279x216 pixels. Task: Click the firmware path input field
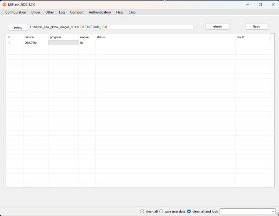[111, 27]
